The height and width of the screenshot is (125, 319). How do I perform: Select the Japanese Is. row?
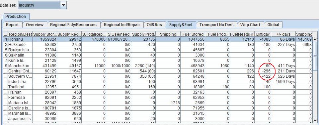coord(158,118)
